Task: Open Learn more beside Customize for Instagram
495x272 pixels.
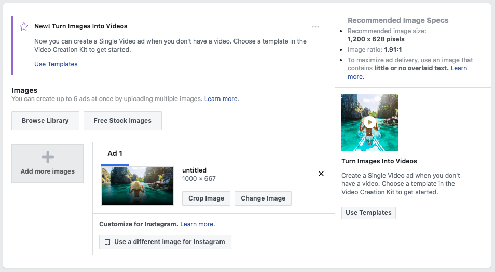Action: point(197,224)
